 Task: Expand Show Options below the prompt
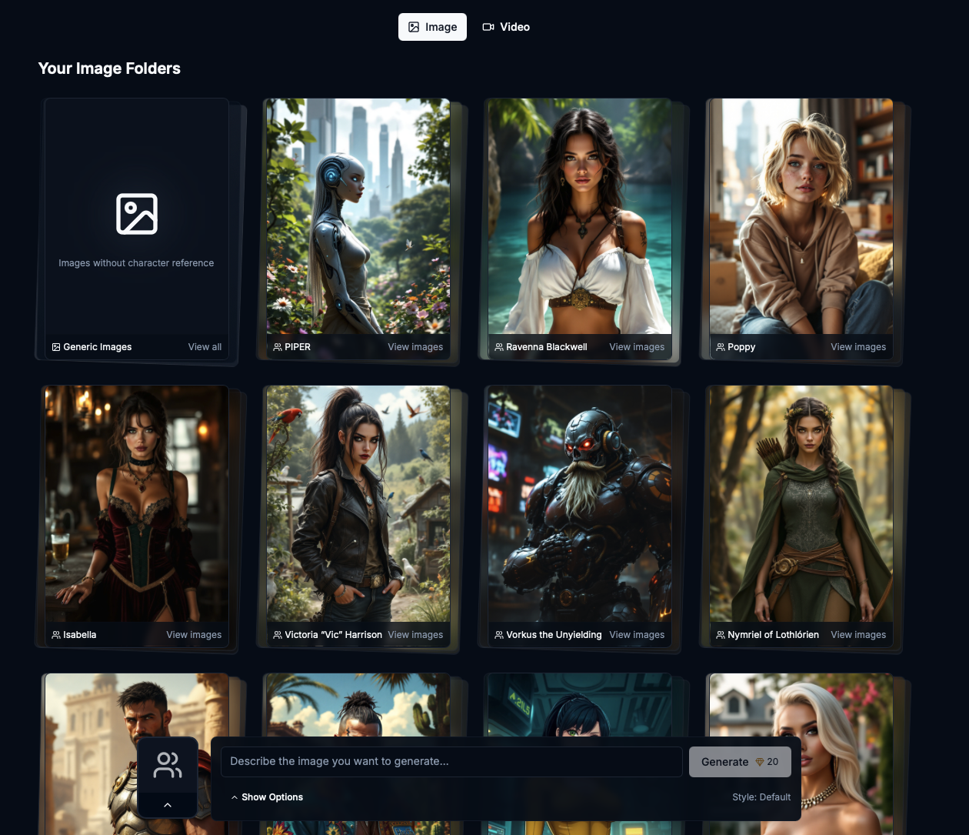point(267,797)
